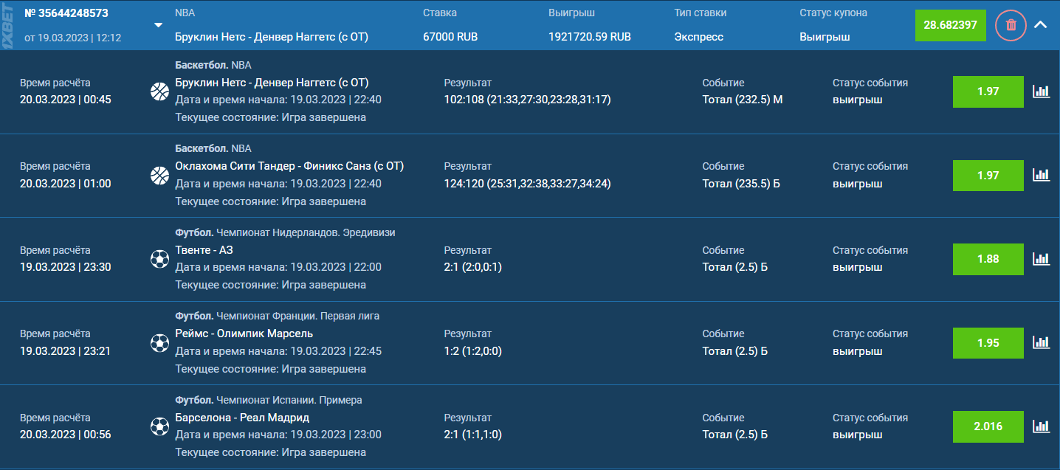Open statistics chart for Твенте - АЗ row
The image size is (1060, 470).
pyautogui.click(x=1041, y=259)
